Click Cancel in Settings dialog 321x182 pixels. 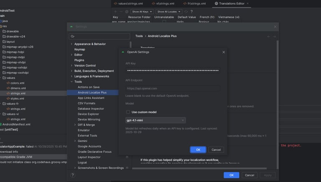[250, 175]
